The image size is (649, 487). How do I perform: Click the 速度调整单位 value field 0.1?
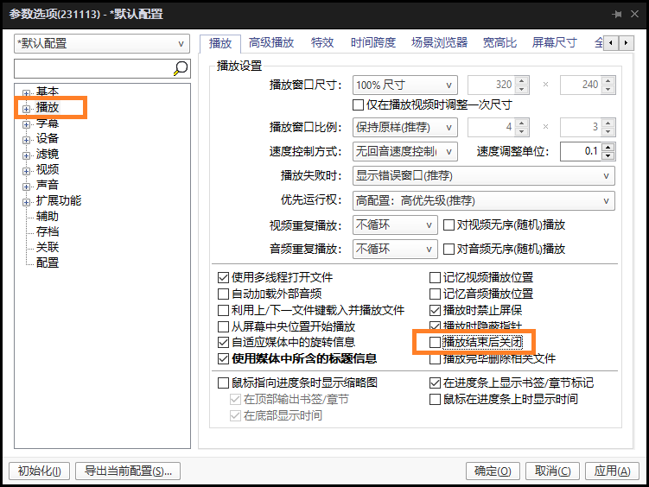tap(581, 152)
